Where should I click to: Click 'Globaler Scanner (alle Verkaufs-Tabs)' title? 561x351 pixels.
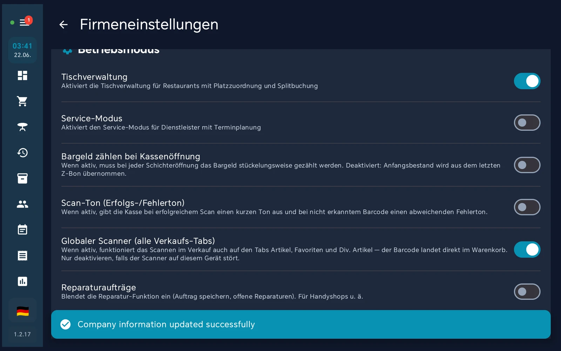(138, 241)
